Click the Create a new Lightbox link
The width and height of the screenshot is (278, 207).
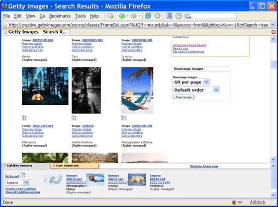coord(21,189)
